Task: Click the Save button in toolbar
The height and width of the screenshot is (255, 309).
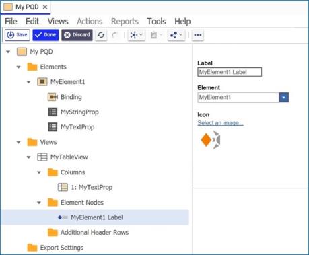Action: [18, 35]
